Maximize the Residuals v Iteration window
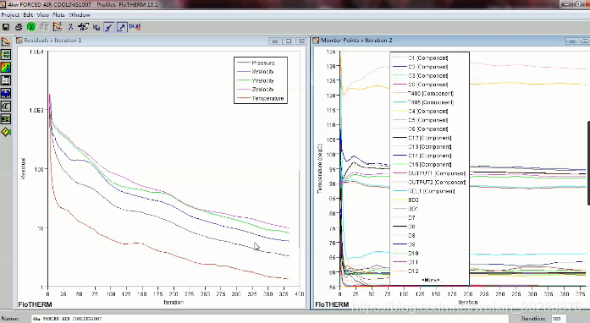Screen dimensions: 590x323 point(288,41)
